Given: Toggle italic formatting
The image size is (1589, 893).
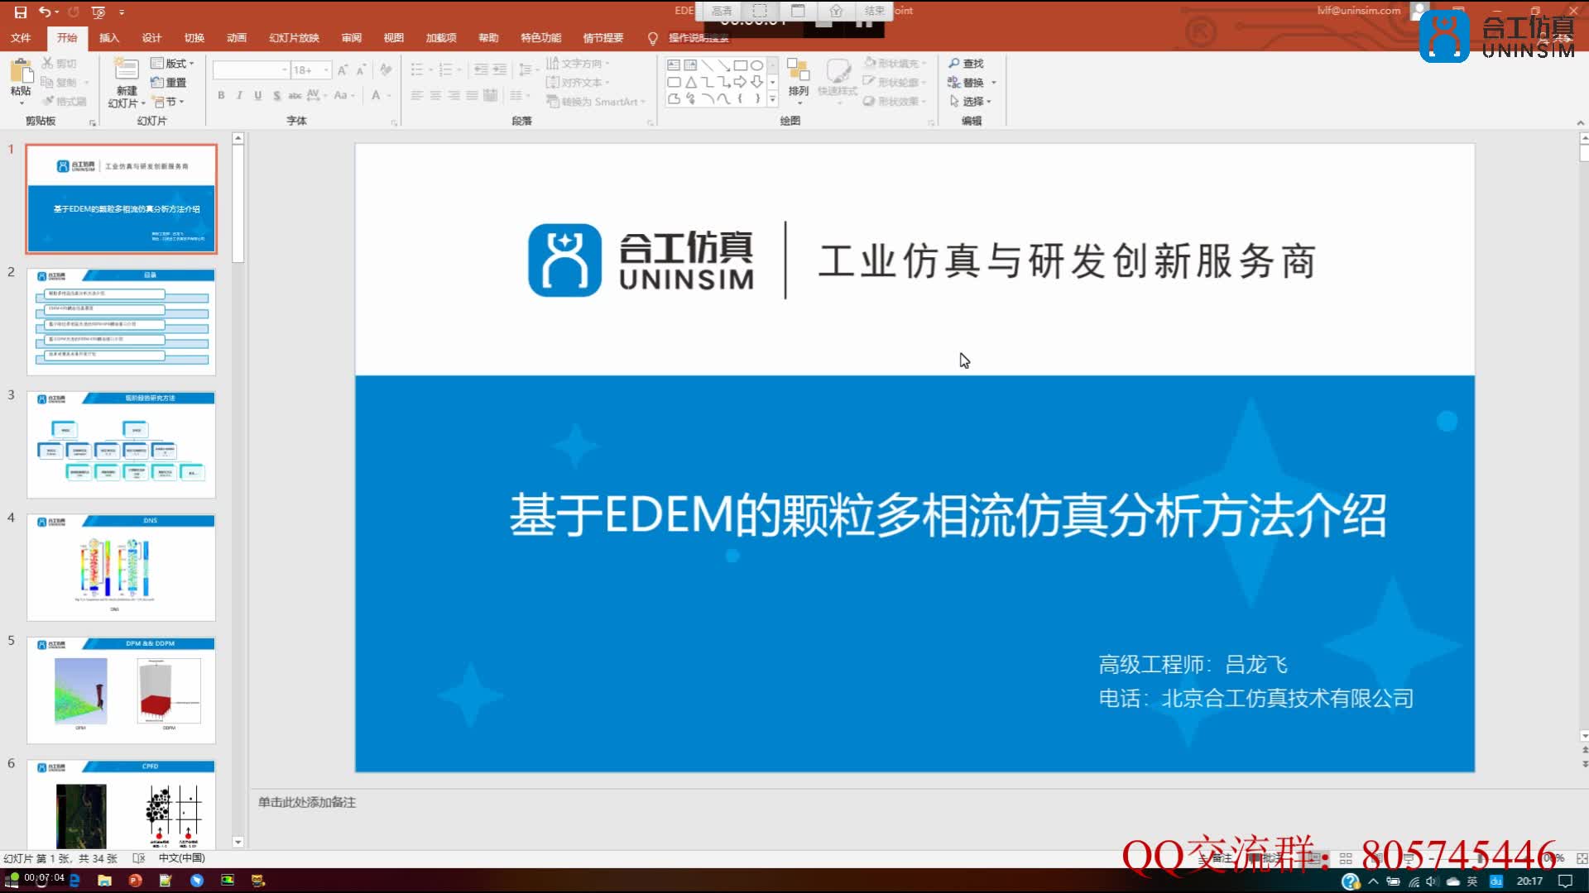Looking at the screenshot, I should (x=239, y=96).
